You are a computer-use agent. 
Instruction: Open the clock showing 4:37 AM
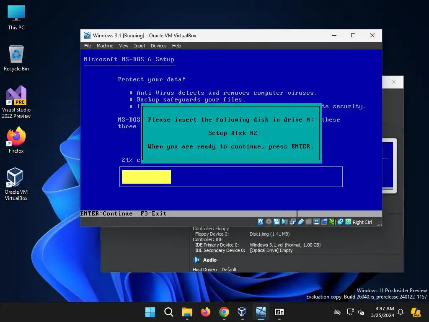click(x=382, y=312)
